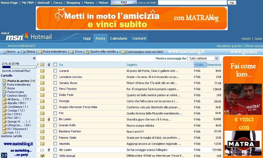Tick the checkbox for Lunardi's message
Viewport: 263px width, 158px height.
(x=55, y=71)
